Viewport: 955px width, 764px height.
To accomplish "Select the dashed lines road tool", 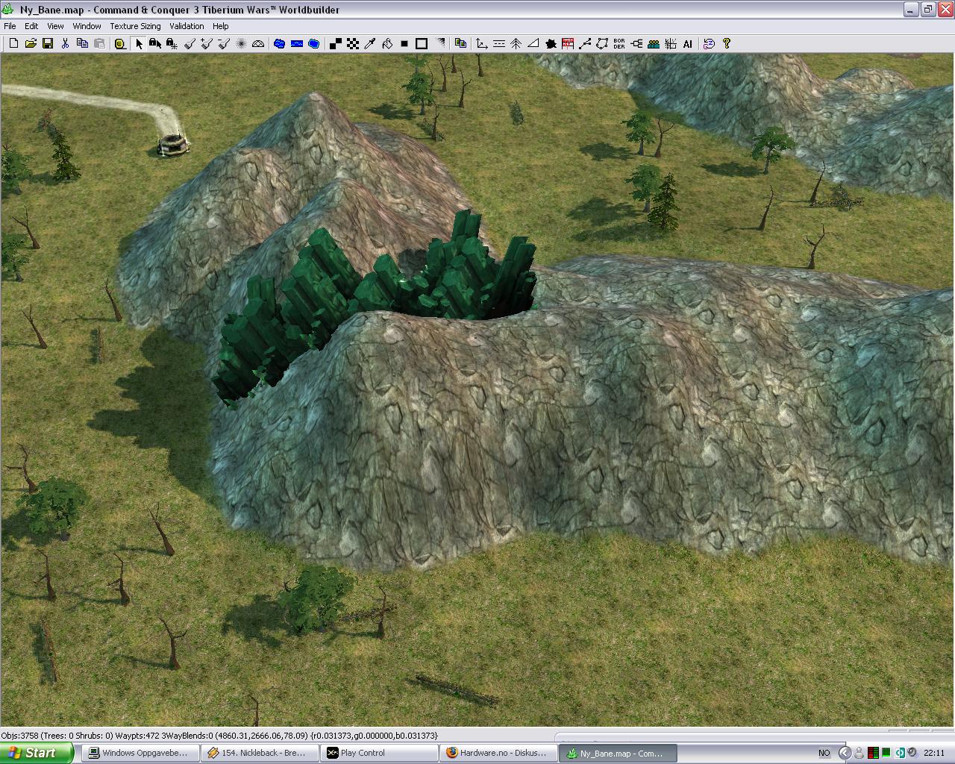I will [x=499, y=43].
